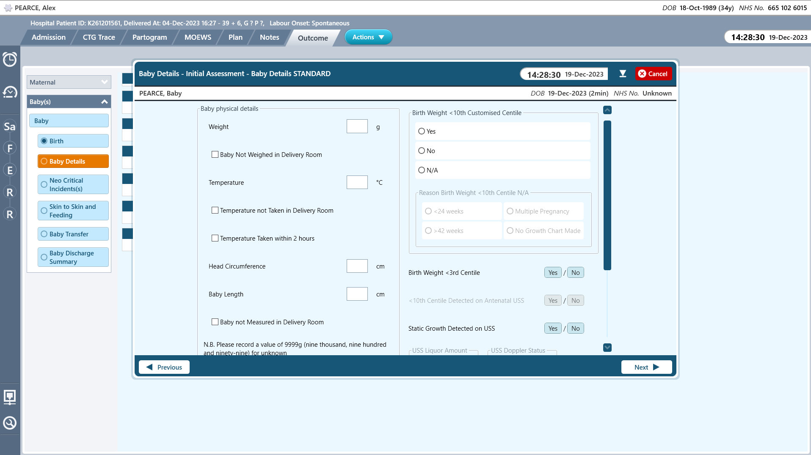This screenshot has height=455, width=811.
Task: Select the >42 weeks reason option
Action: pyautogui.click(x=462, y=230)
